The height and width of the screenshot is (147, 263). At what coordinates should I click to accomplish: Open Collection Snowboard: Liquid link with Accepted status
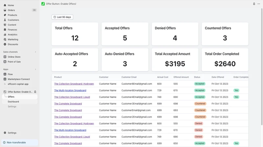[72, 97]
